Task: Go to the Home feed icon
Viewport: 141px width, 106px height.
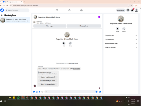Action: (x=57, y=10)
